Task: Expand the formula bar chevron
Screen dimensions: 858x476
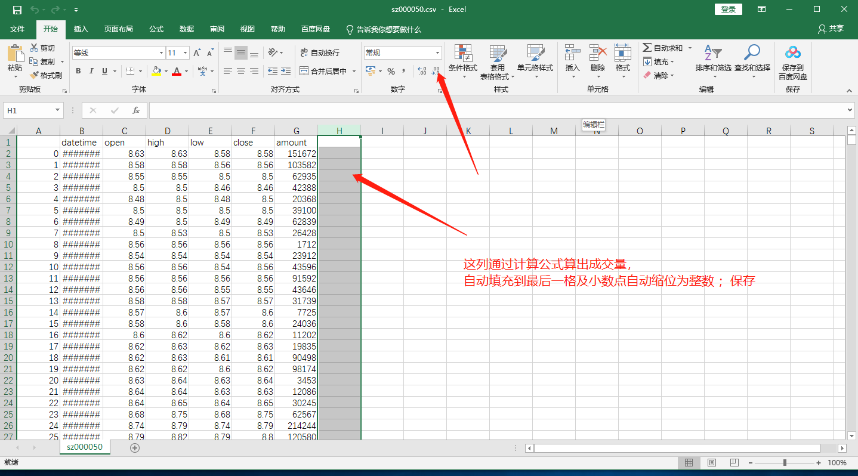Action: click(850, 110)
